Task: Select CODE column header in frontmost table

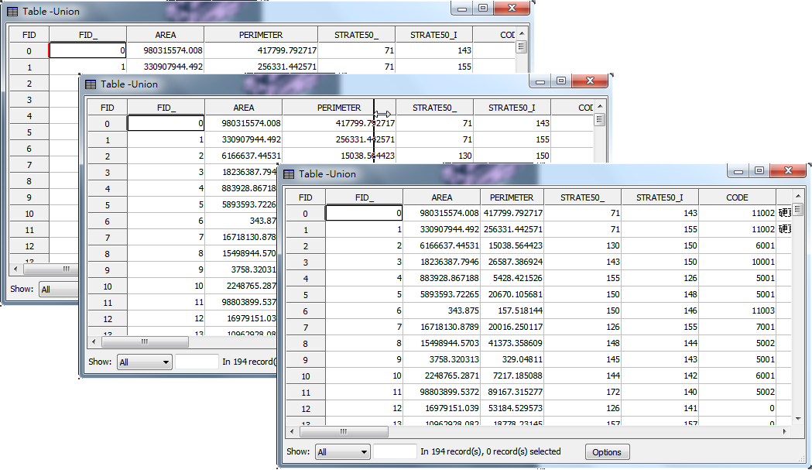Action: (737, 197)
